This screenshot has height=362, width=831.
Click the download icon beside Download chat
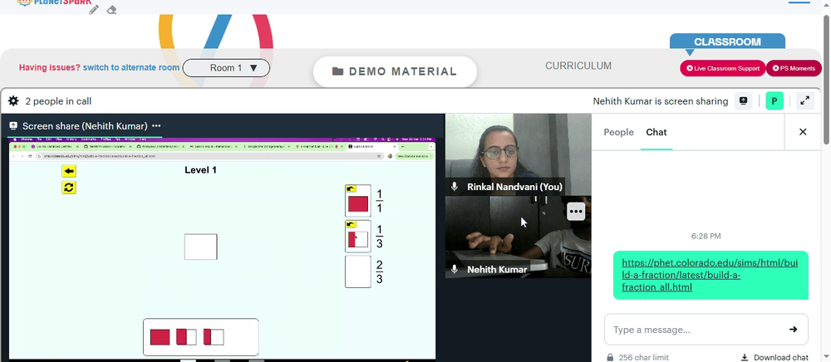tap(745, 357)
